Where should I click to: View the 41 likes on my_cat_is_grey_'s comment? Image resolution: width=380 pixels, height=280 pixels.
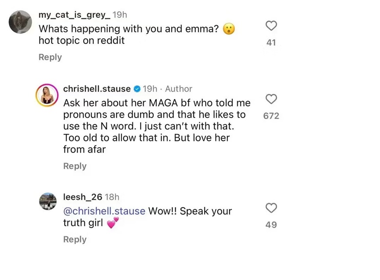(271, 42)
